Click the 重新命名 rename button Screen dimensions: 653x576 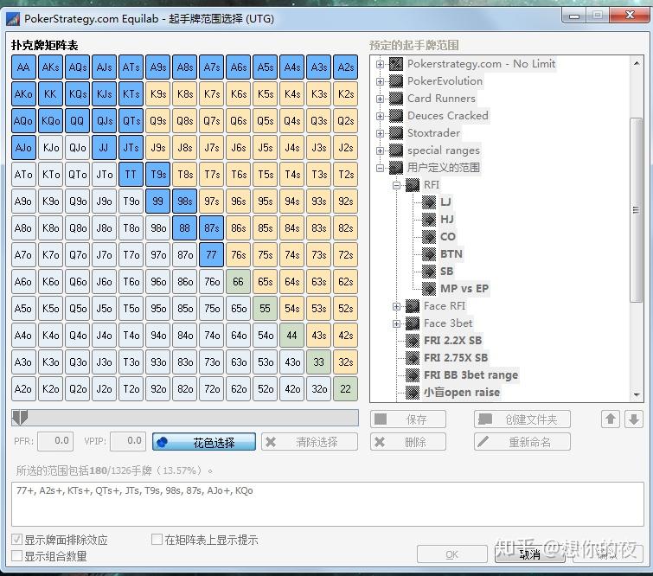522,442
